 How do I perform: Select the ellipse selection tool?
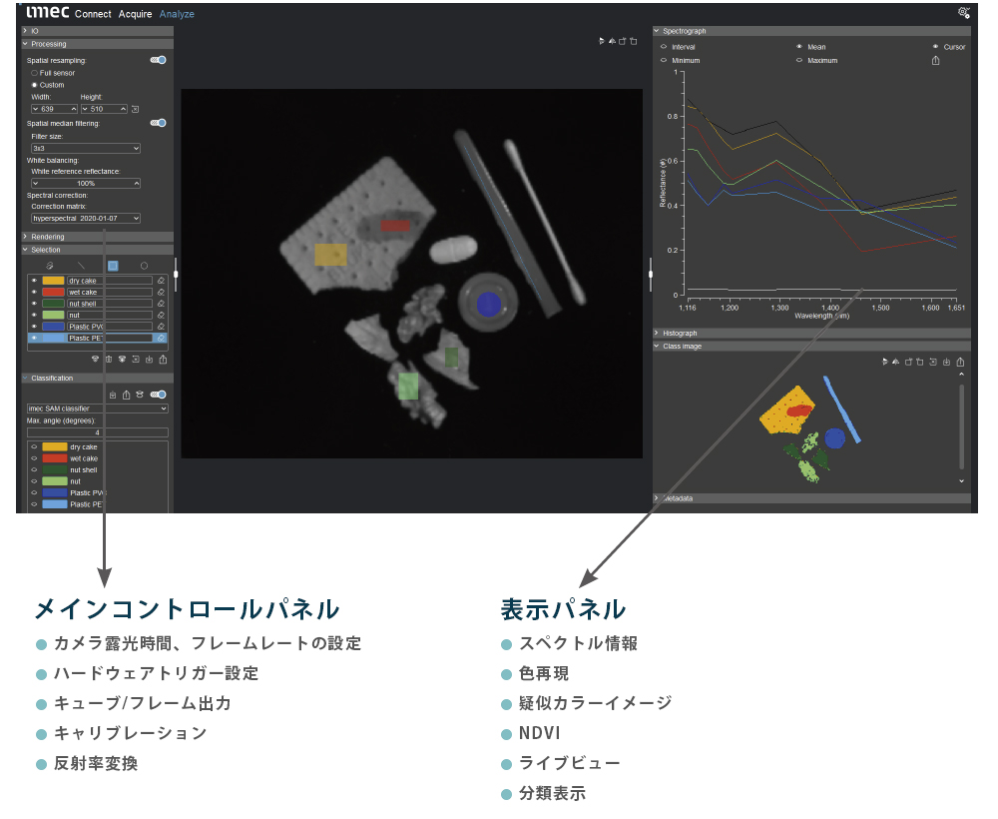pos(144,266)
